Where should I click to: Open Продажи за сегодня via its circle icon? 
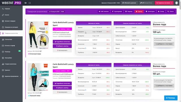[3, 27]
